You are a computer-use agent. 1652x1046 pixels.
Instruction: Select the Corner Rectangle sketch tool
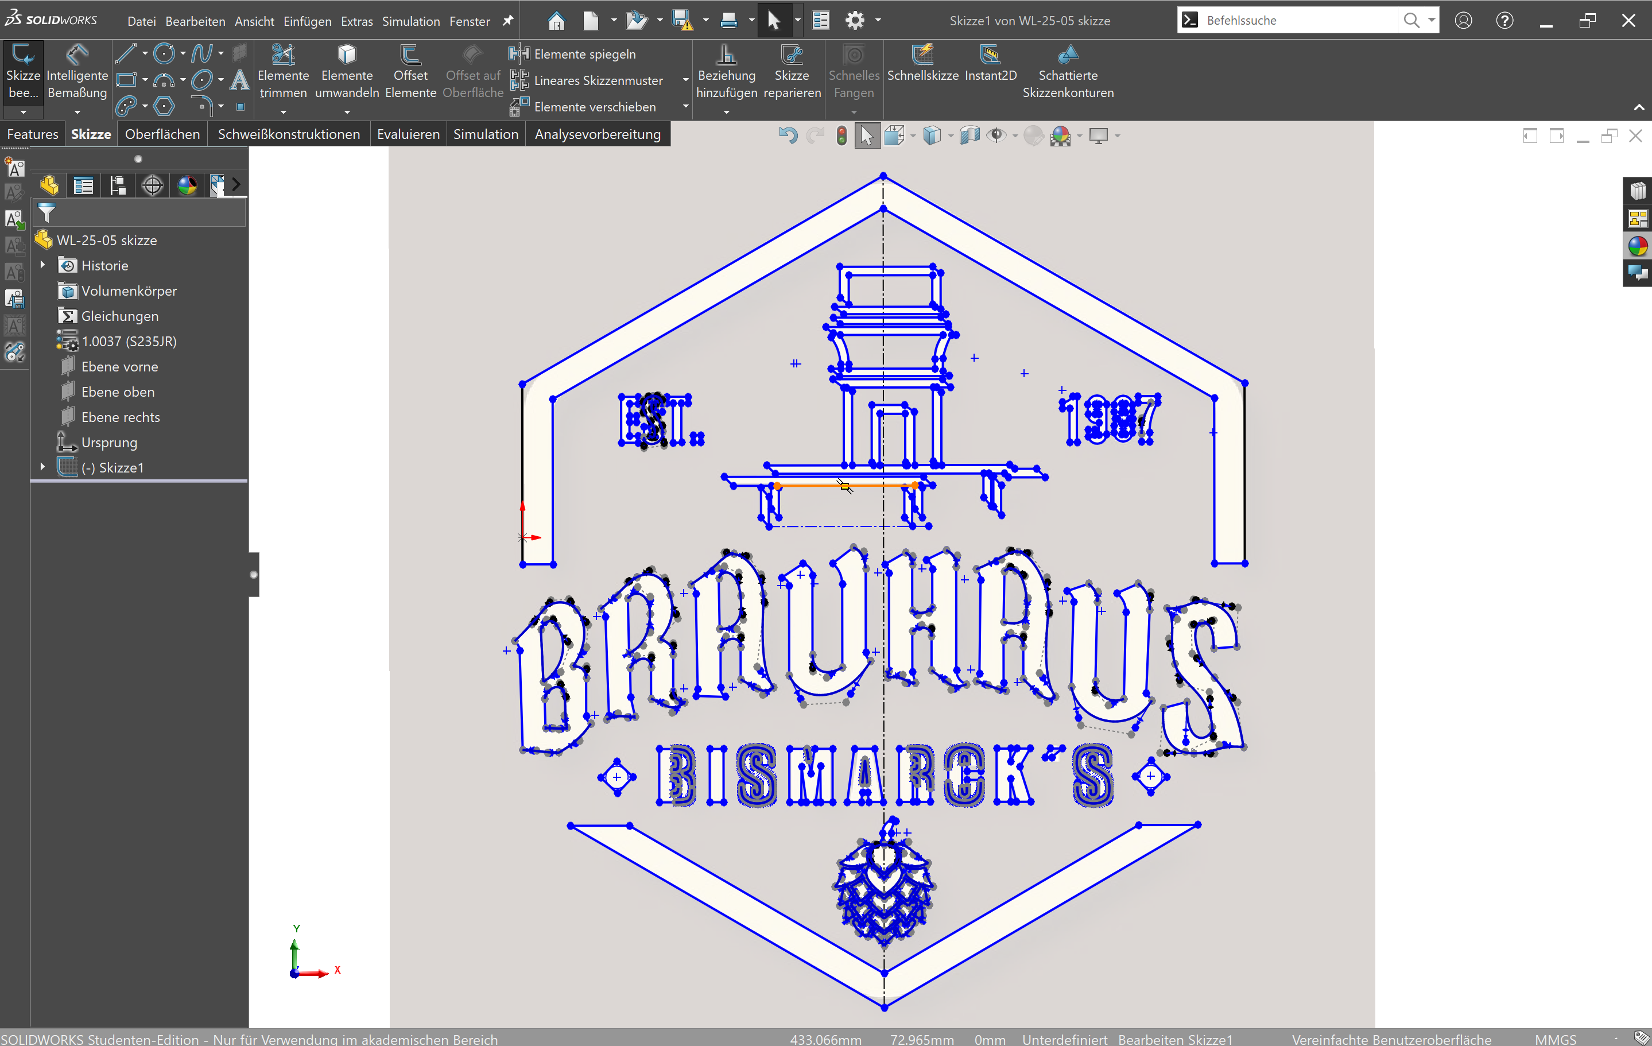(x=126, y=80)
